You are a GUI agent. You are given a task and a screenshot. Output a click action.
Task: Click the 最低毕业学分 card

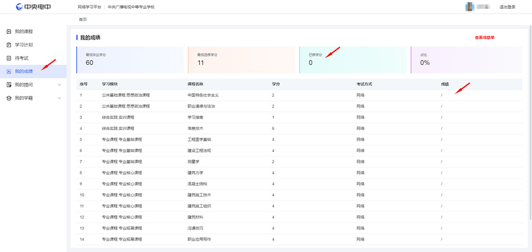130,60
